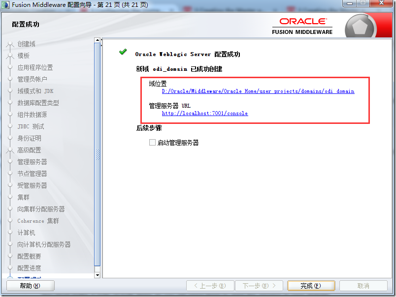396x297 pixels.
Task: Select the 高级配置 step
Action: 29,150
